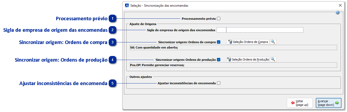This screenshot has height=112, width=347.
Task: Click numbered callout badge 2
Action: [113, 30]
